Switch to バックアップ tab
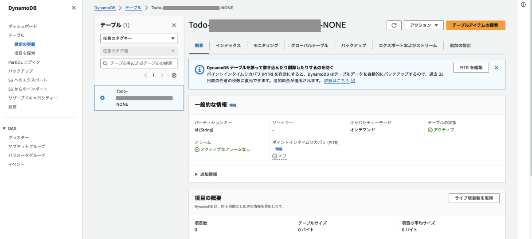Viewport: 532px width, 239px height. [354, 46]
